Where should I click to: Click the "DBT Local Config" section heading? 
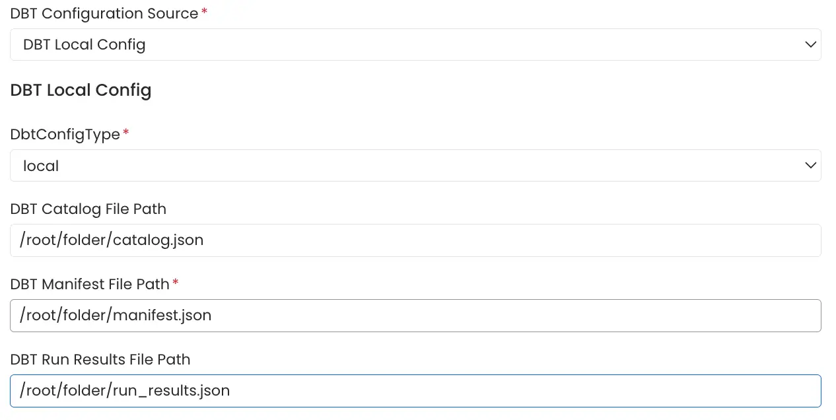81,90
